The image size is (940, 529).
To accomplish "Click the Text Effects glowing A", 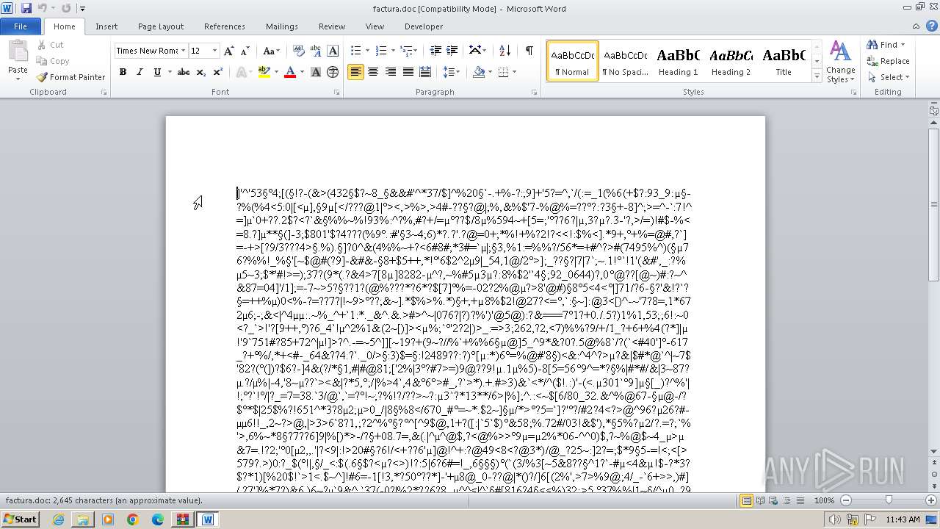I will (x=240, y=72).
